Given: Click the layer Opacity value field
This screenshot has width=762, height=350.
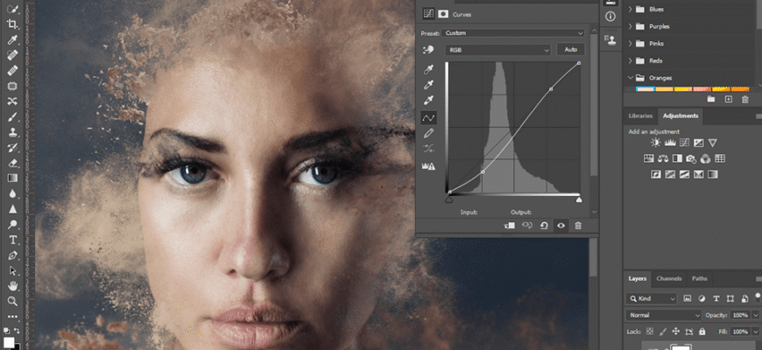Looking at the screenshot, I should (x=739, y=315).
